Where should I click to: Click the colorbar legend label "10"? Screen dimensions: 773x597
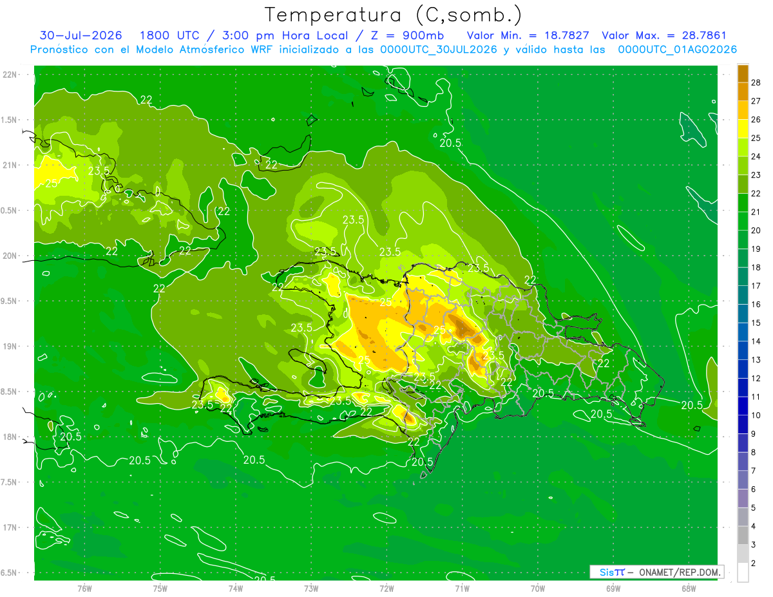point(756,415)
